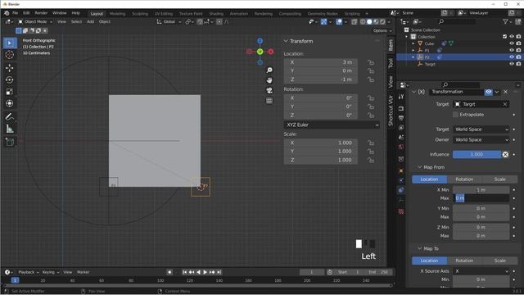Image resolution: width=524 pixels, height=295 pixels.
Task: Exclude Collection using its checkbox
Action: 504,36
